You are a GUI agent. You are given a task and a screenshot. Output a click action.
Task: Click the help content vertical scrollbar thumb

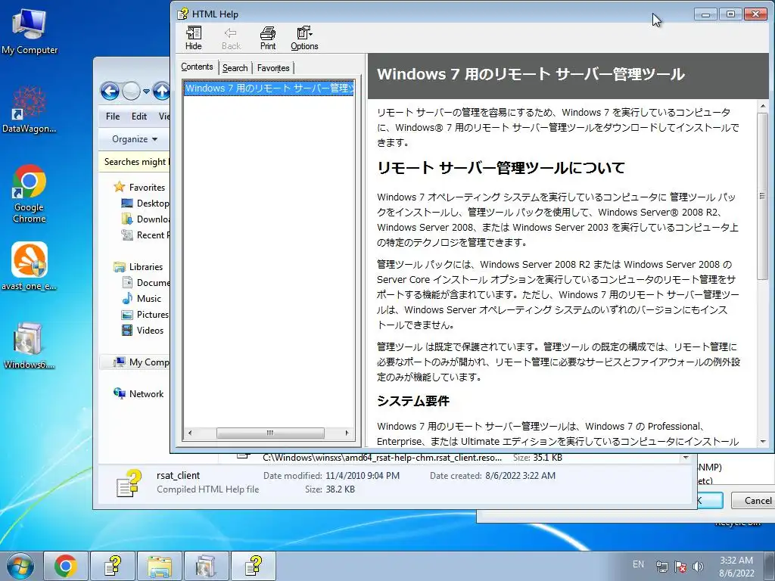tap(763, 197)
